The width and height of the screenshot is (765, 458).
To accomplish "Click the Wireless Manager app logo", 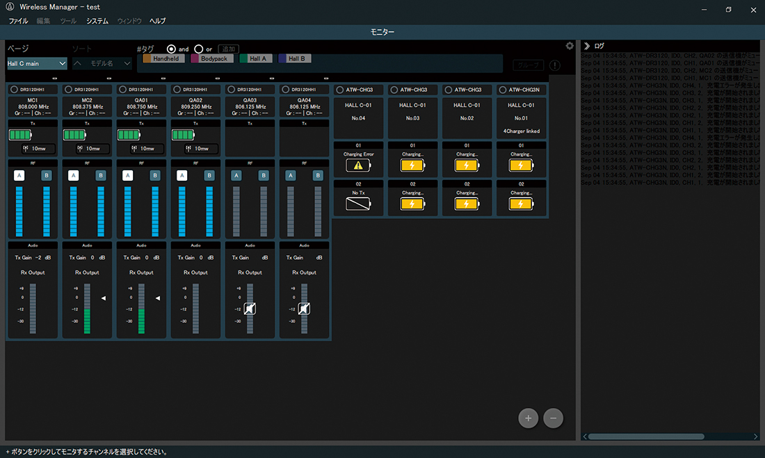I will (x=10, y=7).
